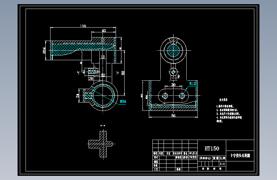Select the 12 dimension value

(x=103, y=57)
